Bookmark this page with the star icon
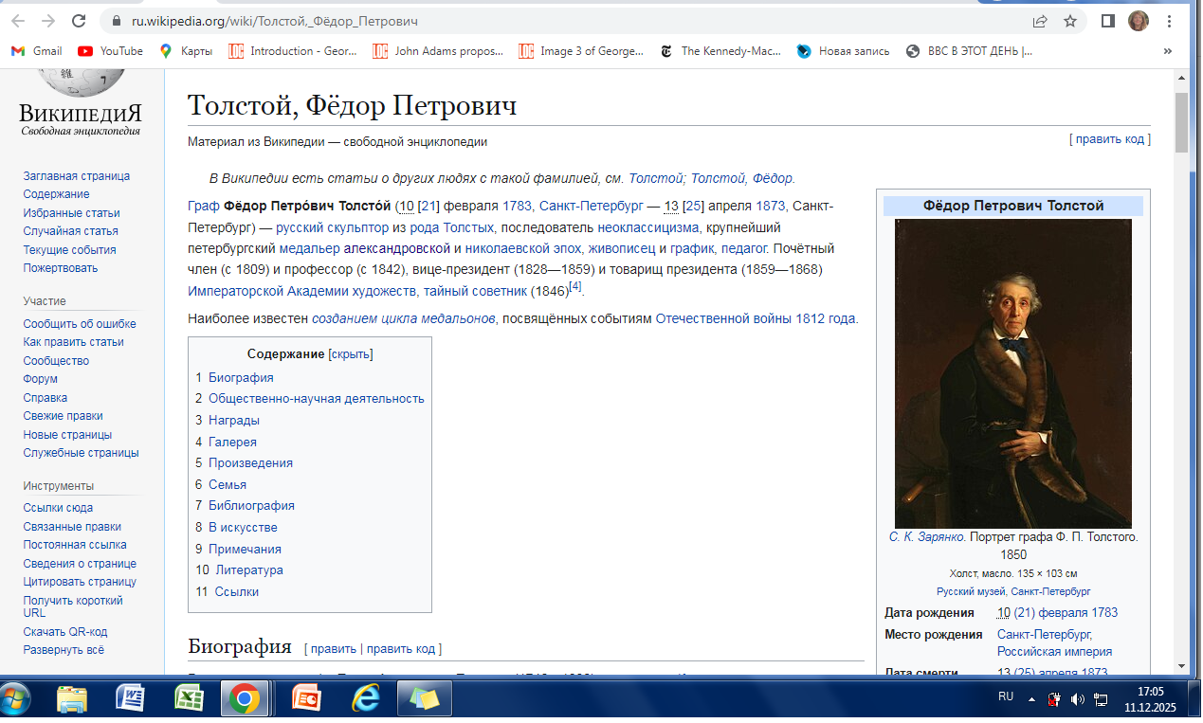 click(1070, 21)
